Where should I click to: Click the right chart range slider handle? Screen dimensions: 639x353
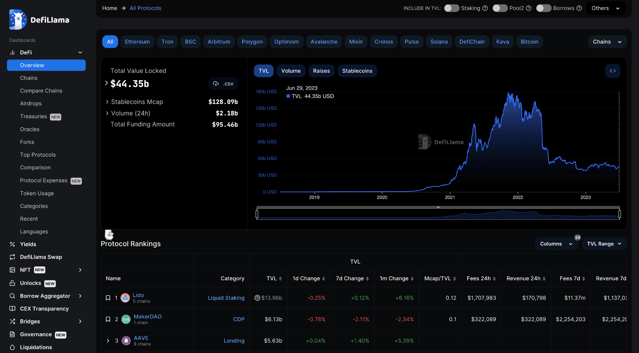(x=619, y=214)
